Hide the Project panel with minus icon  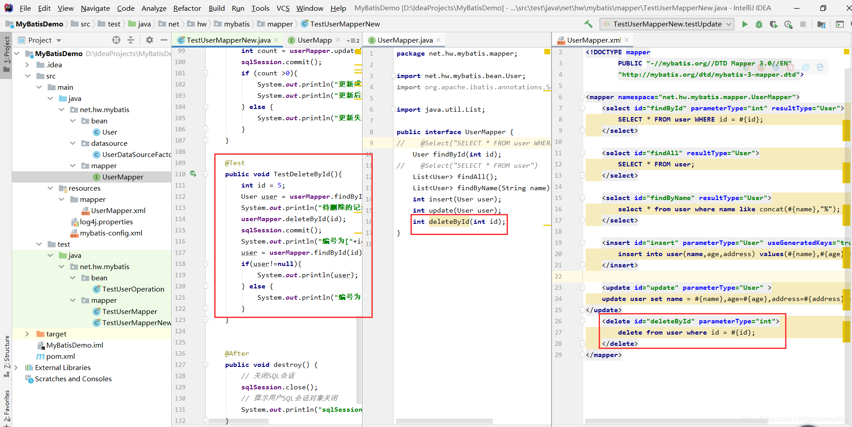click(x=164, y=40)
